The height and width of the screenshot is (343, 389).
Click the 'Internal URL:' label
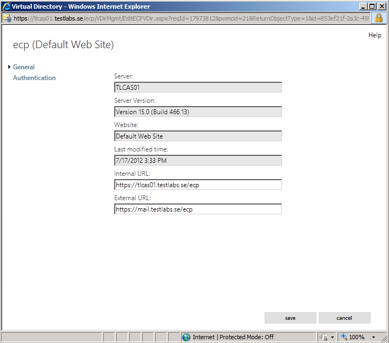tap(132, 174)
